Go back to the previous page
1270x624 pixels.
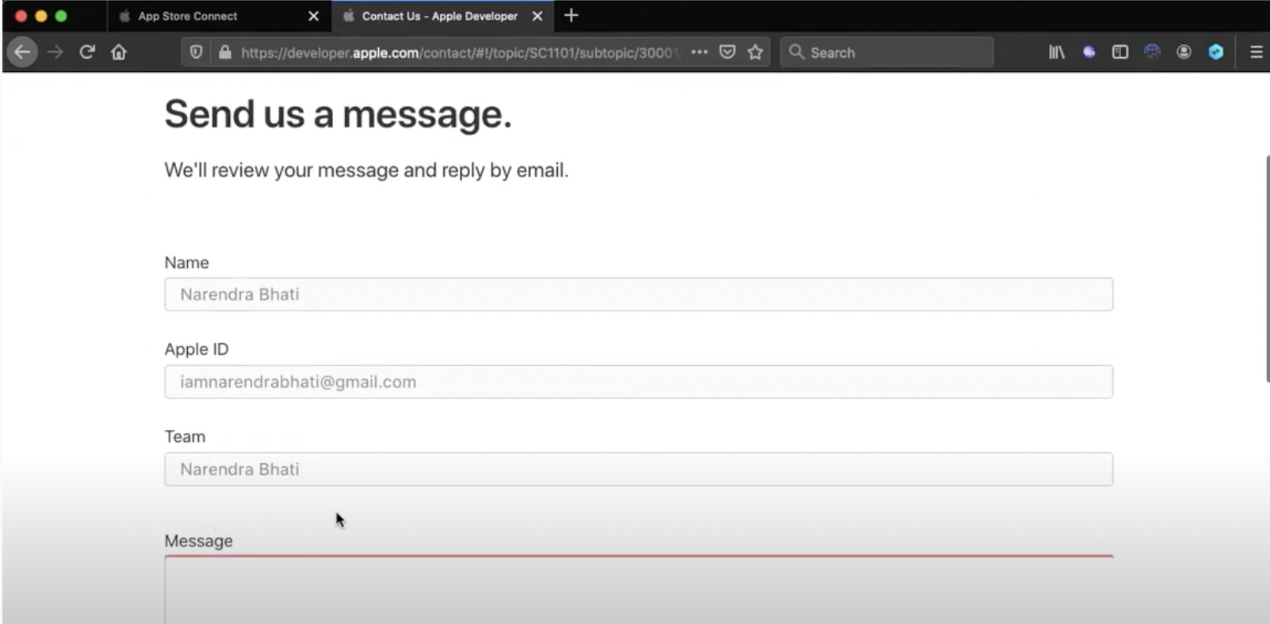pos(22,52)
